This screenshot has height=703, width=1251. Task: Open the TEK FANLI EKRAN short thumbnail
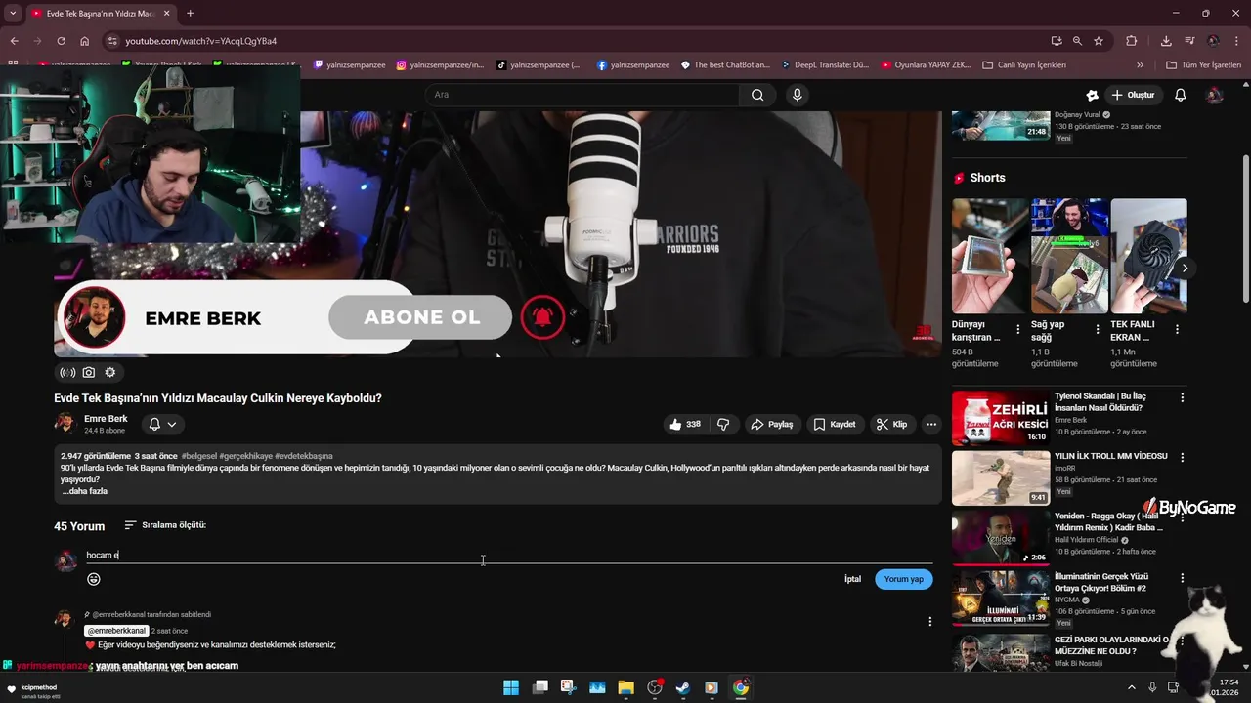point(1148,256)
